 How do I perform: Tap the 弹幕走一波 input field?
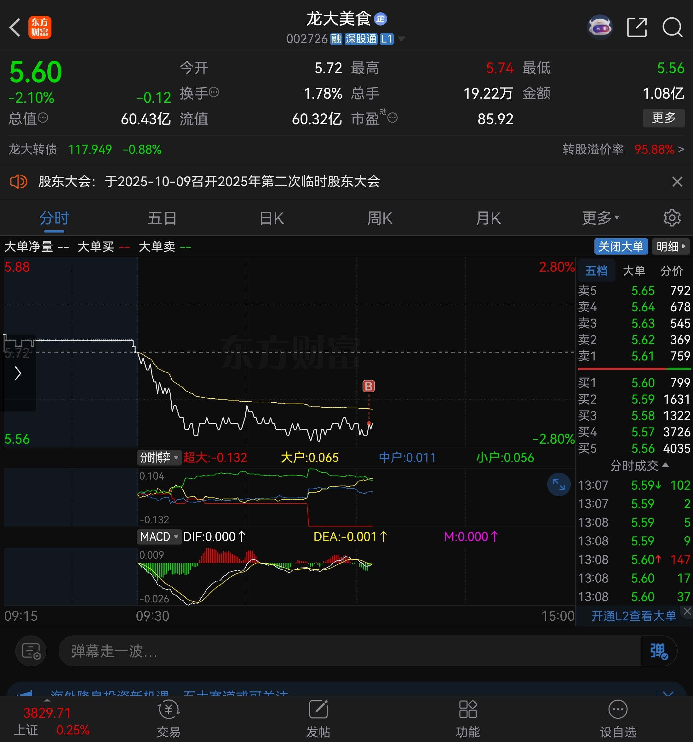pos(350,651)
